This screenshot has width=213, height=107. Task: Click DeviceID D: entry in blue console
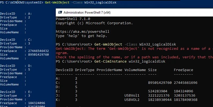pos(16,66)
